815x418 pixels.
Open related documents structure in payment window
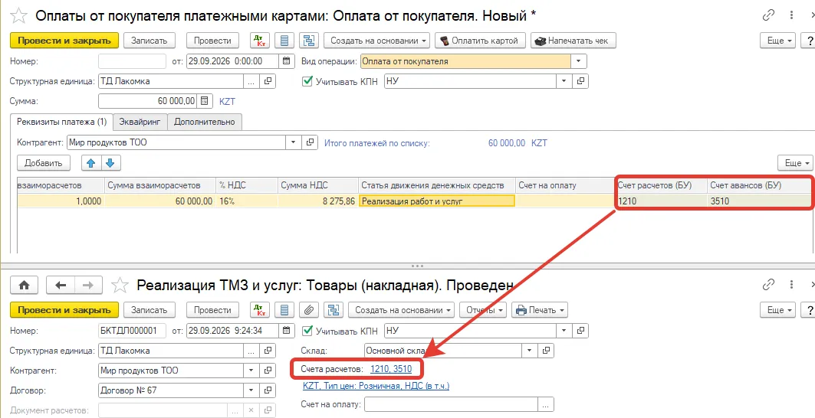coord(310,41)
